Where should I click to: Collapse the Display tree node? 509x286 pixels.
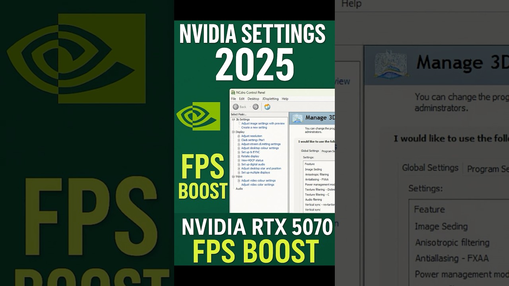pyautogui.click(x=233, y=132)
